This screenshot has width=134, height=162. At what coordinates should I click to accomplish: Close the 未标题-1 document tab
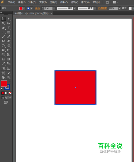click(x=51, y=13)
